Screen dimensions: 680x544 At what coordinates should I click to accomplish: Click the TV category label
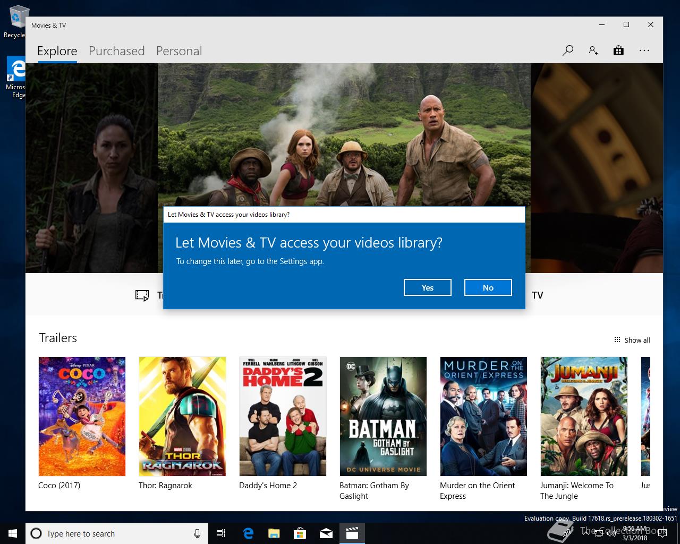538,295
